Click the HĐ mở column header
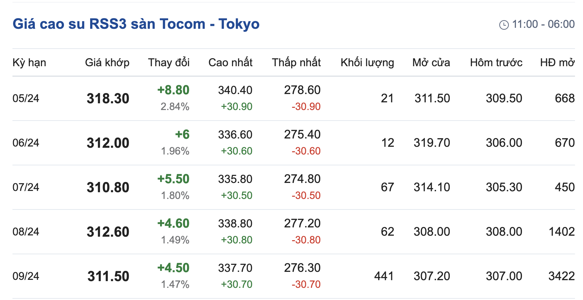Screen dimensions: 583x300 click(x=557, y=62)
